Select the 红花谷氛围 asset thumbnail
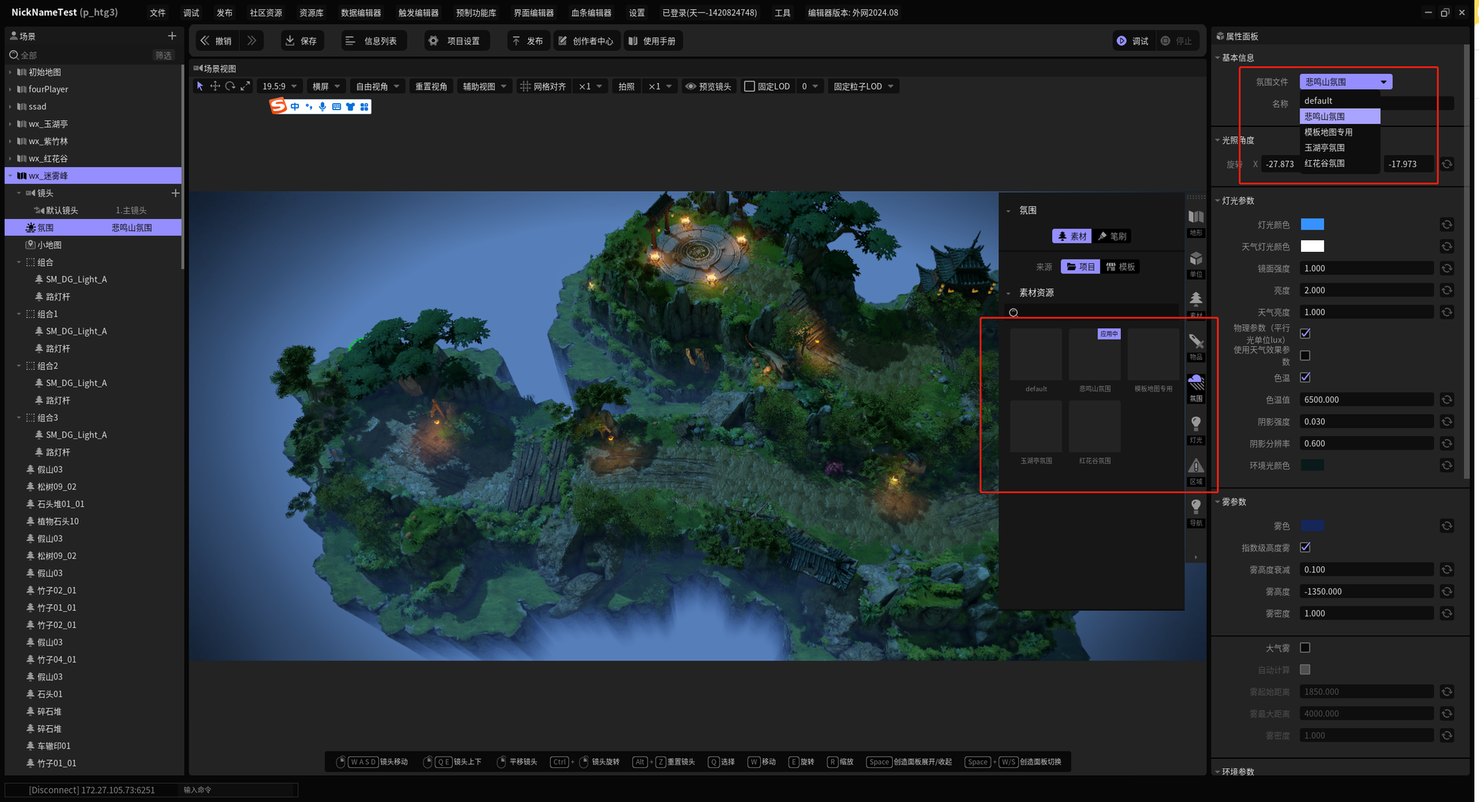Image resolution: width=1479 pixels, height=802 pixels. (1095, 428)
